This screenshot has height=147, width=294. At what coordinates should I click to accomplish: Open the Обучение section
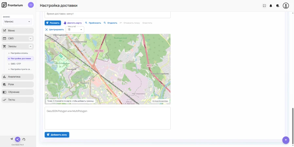pos(17,92)
